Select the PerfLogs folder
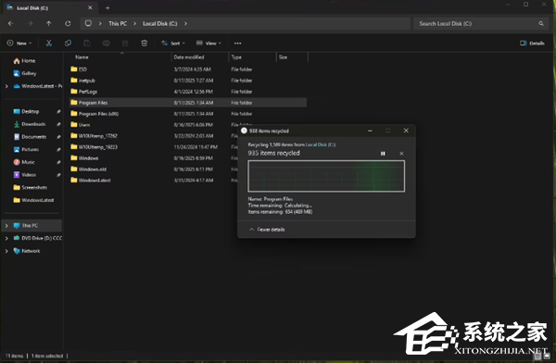The height and width of the screenshot is (363, 556). [188, 92]
